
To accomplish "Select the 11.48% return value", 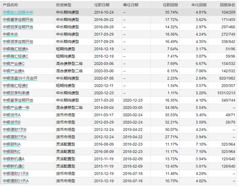I will (x=172, y=173).
